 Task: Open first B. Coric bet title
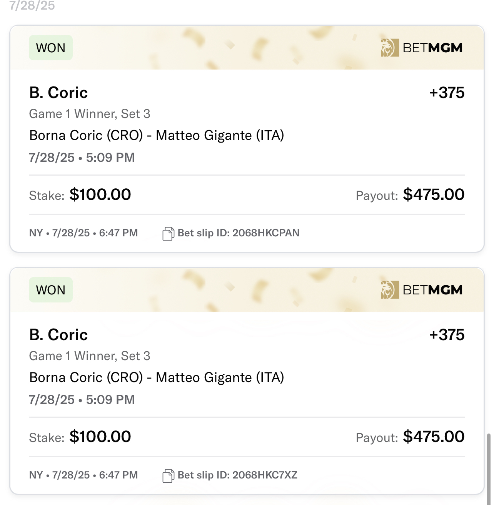(x=58, y=93)
